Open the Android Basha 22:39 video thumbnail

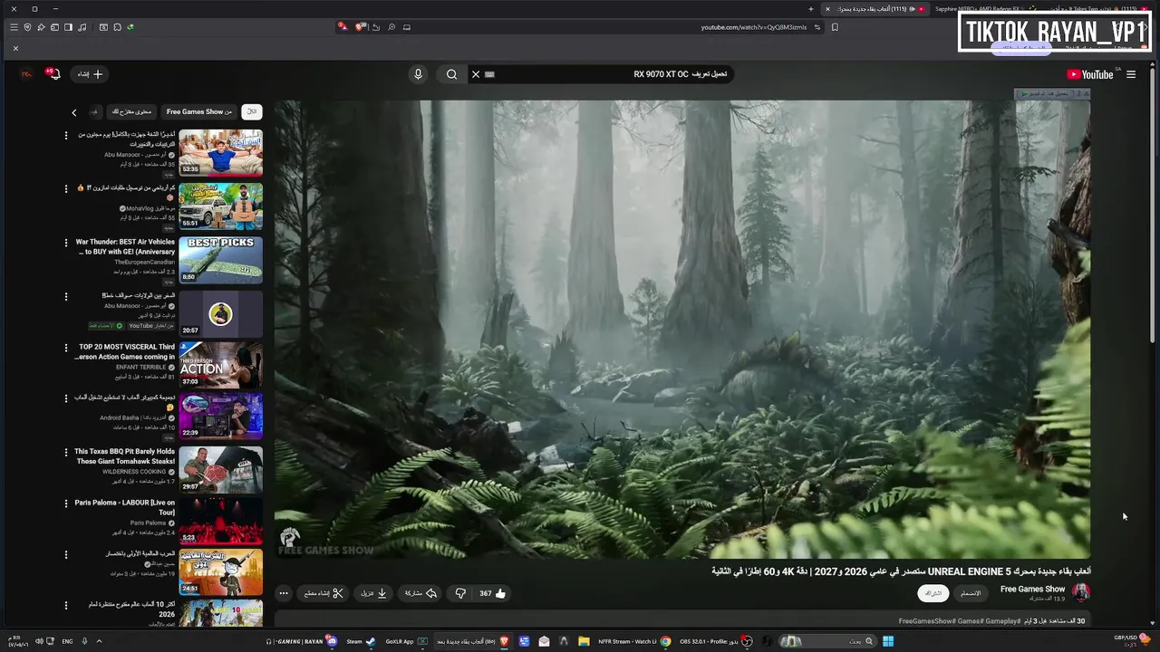220,416
